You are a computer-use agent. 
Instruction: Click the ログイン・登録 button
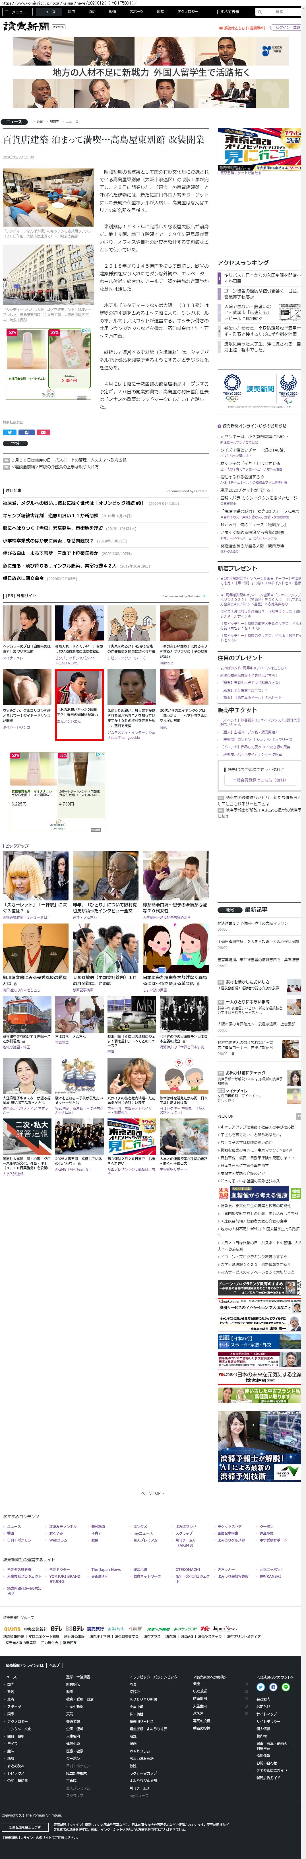[287, 27]
